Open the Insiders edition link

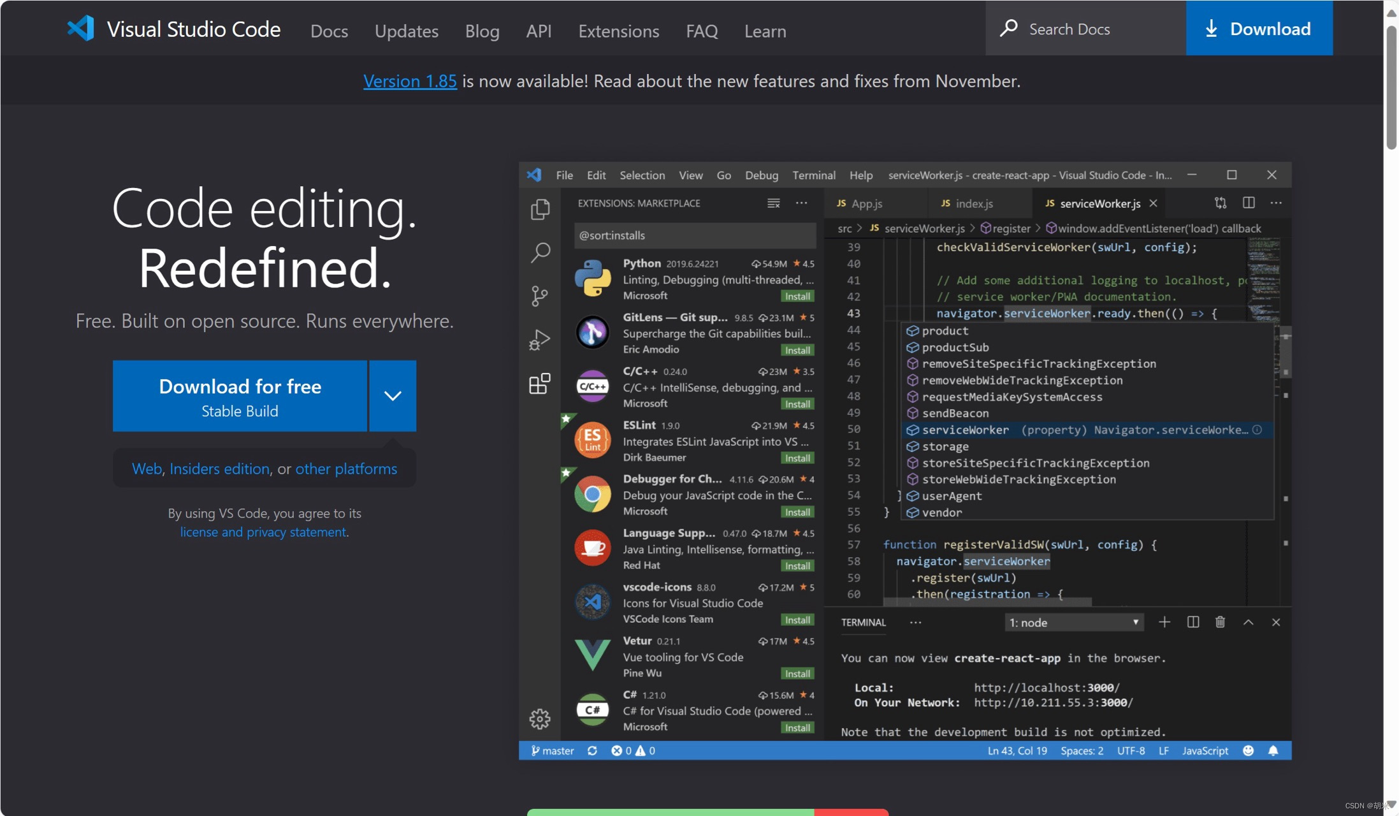(x=219, y=469)
